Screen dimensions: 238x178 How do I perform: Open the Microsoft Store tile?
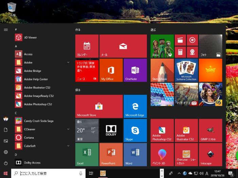(x=99, y=106)
